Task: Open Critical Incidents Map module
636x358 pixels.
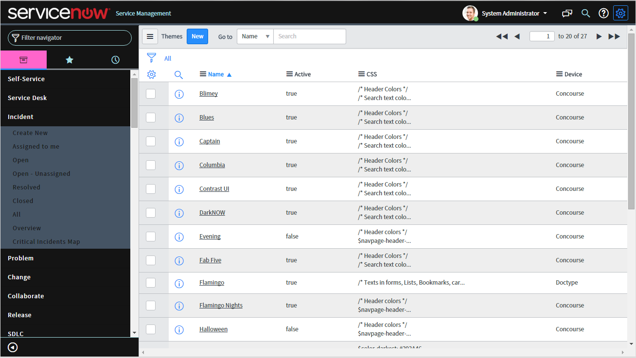Action: click(46, 242)
